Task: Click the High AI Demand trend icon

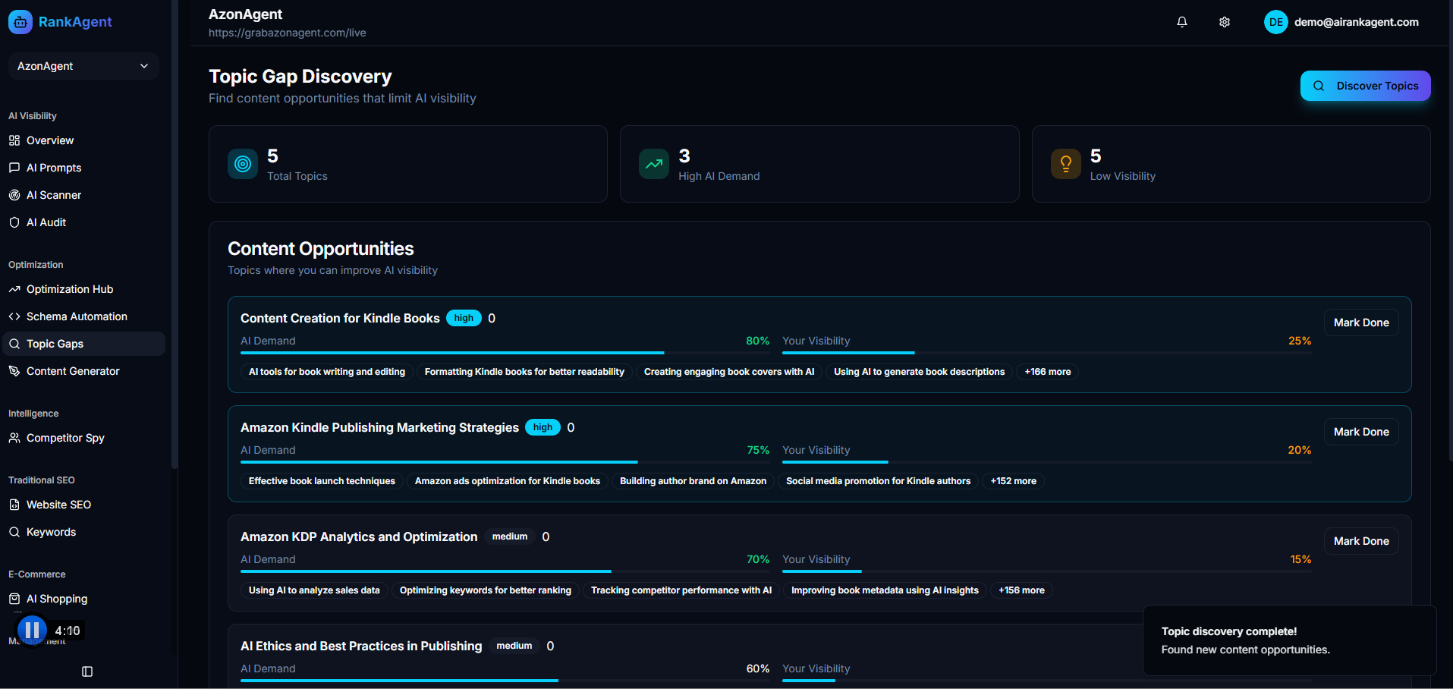Action: 653,164
